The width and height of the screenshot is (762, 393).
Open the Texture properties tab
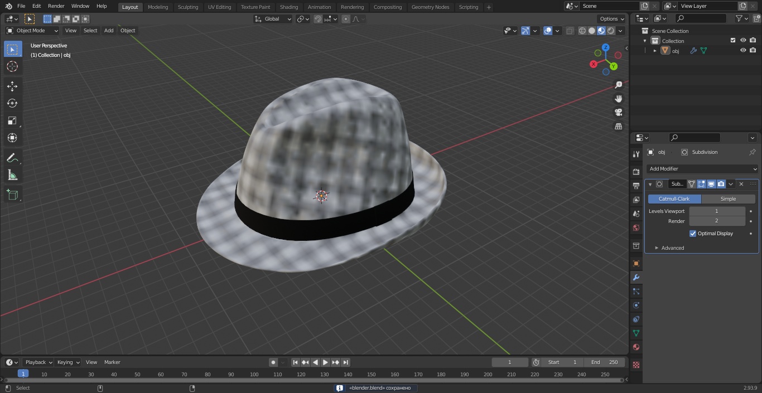[x=636, y=365]
